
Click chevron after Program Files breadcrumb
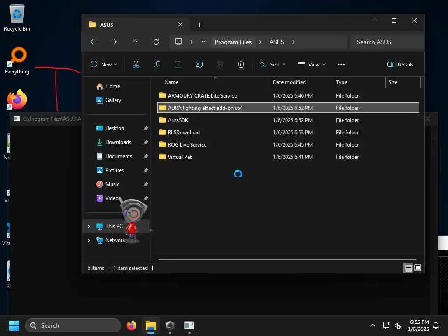click(x=260, y=42)
